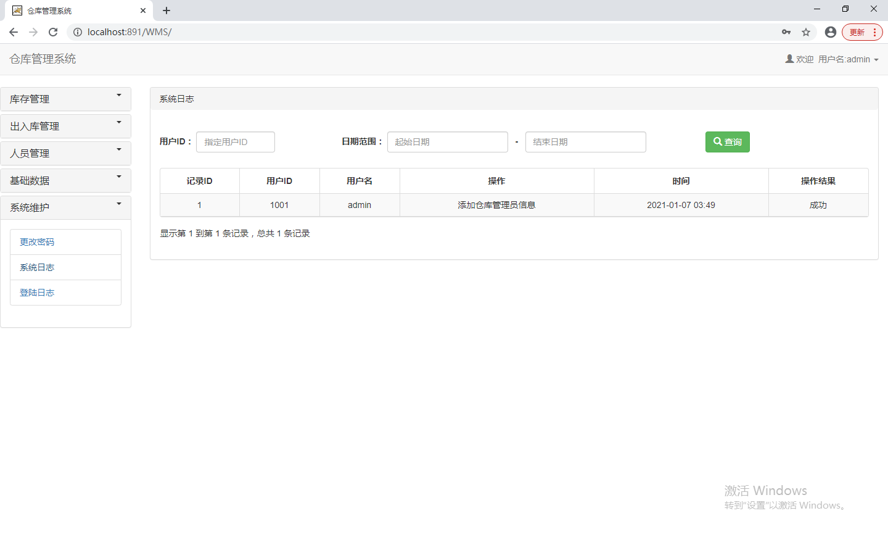Open saved passwords key icon
Viewport: 888px width, 537px height.
(x=786, y=32)
